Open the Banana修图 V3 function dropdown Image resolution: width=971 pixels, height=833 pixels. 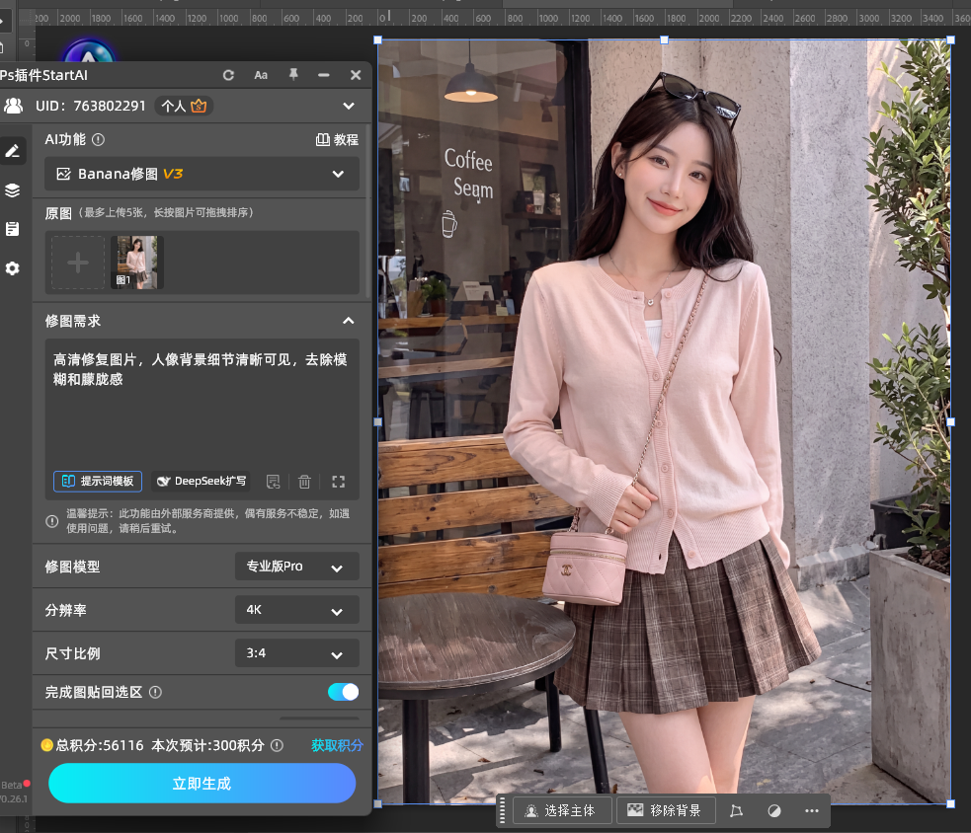[x=202, y=174]
